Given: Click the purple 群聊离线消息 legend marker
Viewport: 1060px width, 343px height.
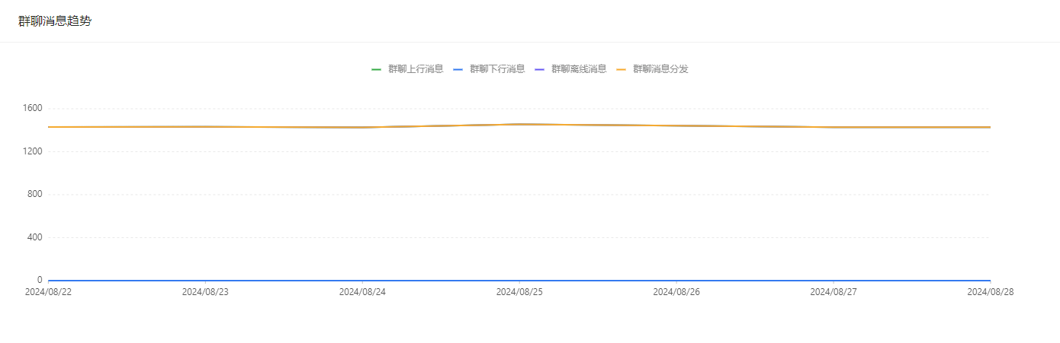Looking at the screenshot, I should [x=539, y=69].
